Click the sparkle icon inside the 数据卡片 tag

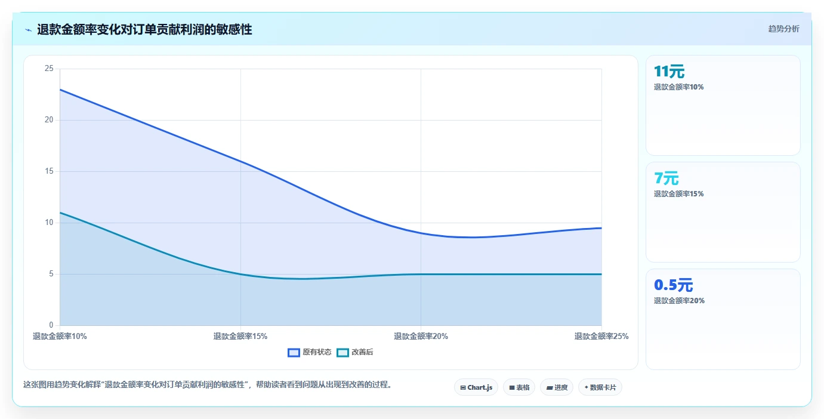(587, 387)
